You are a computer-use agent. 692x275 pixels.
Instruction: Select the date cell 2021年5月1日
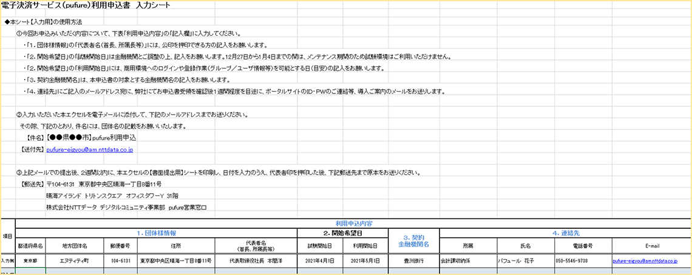[x=365, y=261]
